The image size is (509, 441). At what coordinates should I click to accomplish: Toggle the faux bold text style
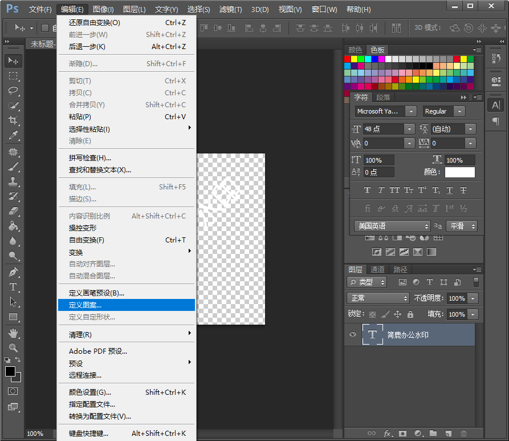pyautogui.click(x=367, y=191)
